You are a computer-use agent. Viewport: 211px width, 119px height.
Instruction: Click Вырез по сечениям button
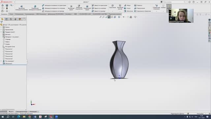(99, 8)
